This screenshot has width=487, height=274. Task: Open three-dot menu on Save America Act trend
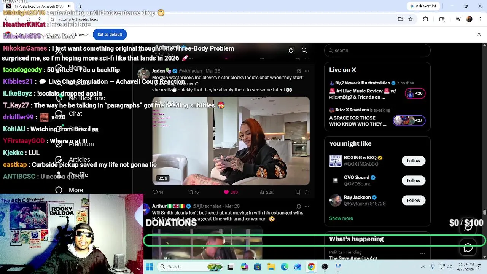coord(422,253)
